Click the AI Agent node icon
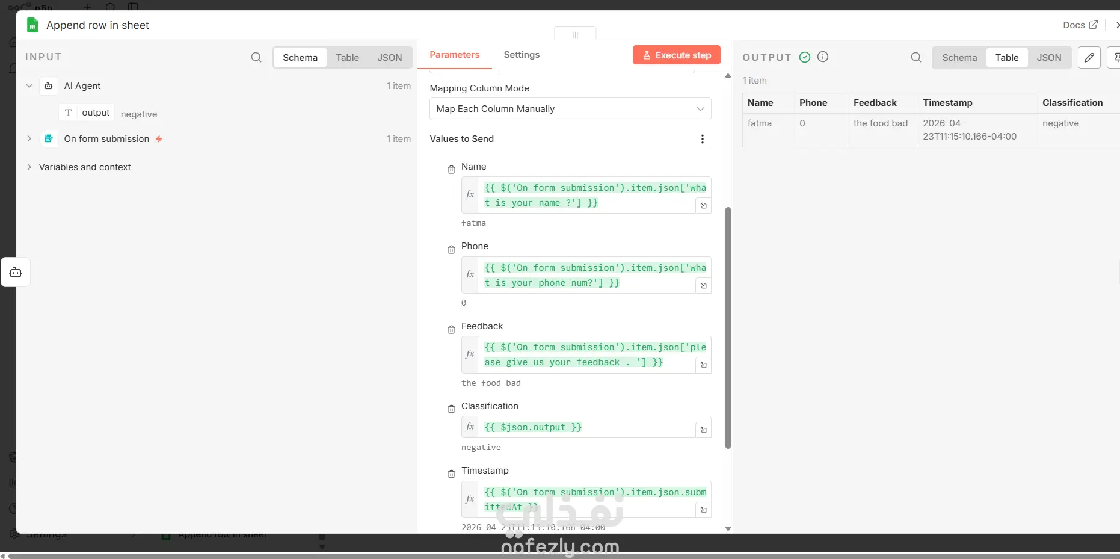The image size is (1120, 559). pyautogui.click(x=49, y=86)
